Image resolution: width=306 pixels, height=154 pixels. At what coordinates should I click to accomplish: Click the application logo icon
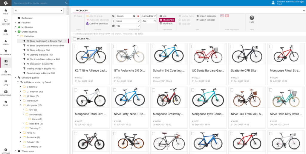6,3
